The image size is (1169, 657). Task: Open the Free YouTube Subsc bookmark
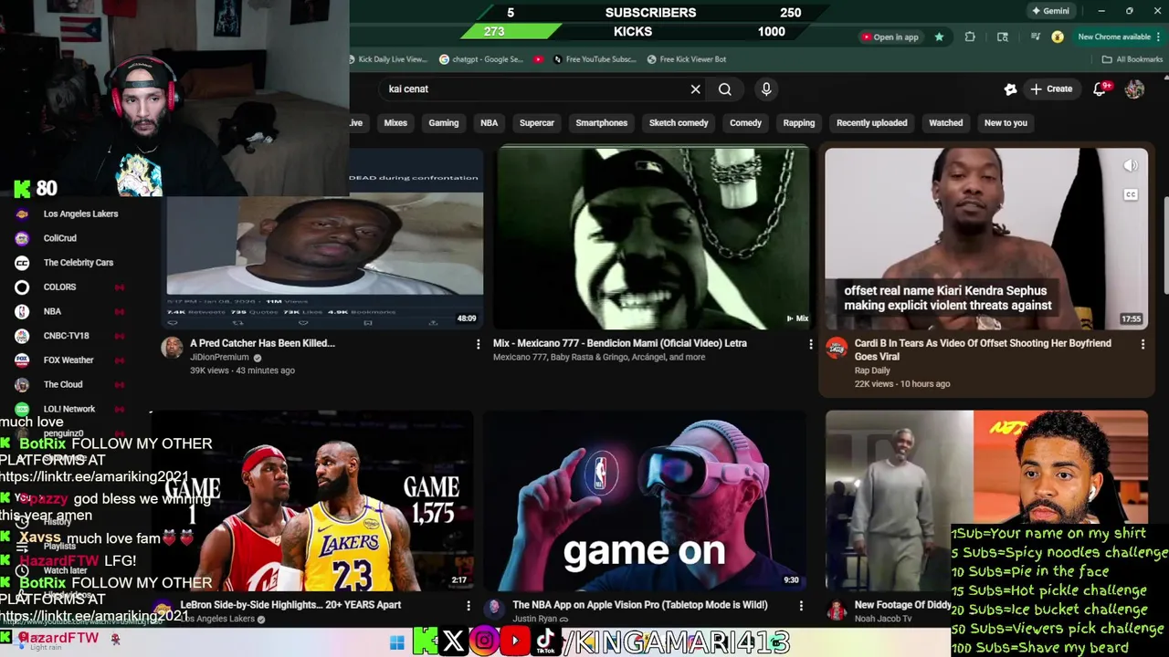594,59
